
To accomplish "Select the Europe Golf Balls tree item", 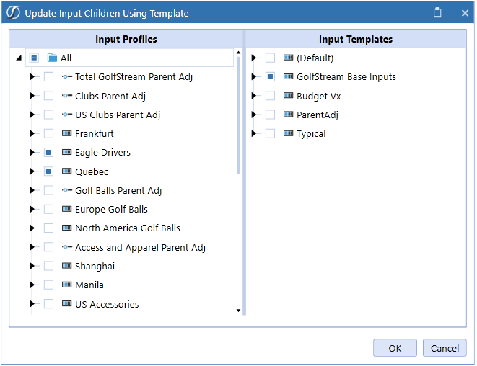I will pos(111,209).
